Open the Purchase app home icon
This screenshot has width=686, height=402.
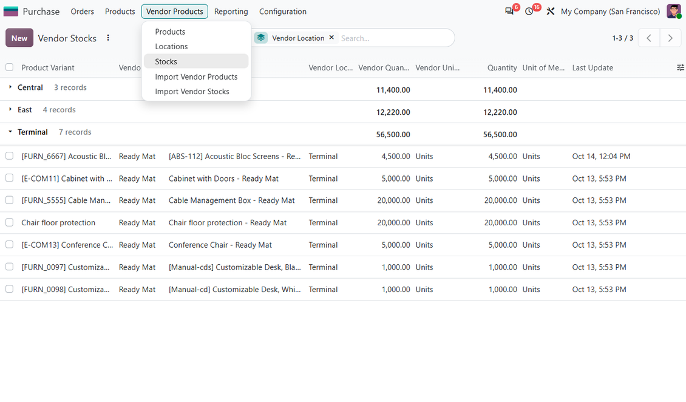10,12
